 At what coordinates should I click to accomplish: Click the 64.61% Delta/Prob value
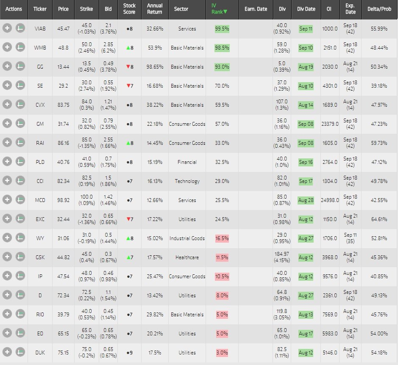coord(379,219)
